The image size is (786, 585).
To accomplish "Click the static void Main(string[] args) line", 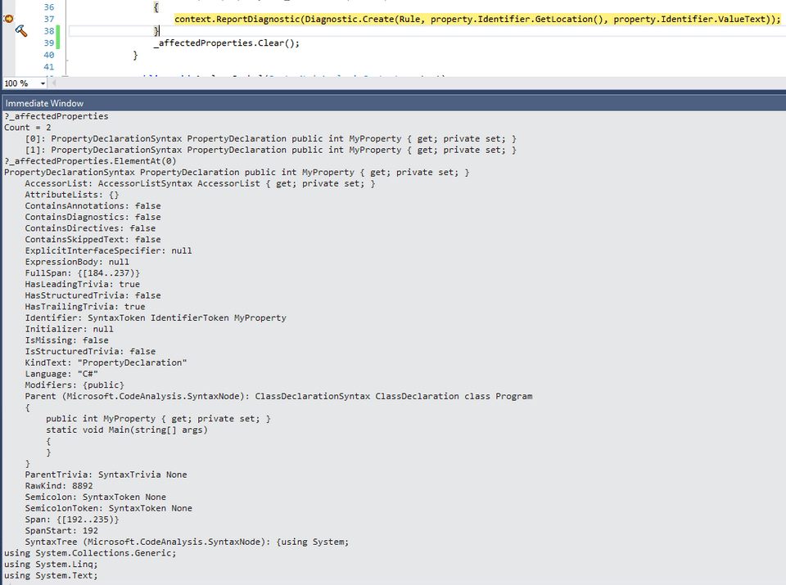I will point(127,430).
